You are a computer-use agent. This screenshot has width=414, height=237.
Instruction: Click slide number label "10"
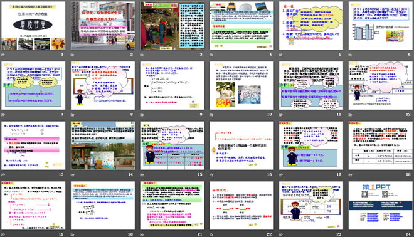(x=269, y=114)
